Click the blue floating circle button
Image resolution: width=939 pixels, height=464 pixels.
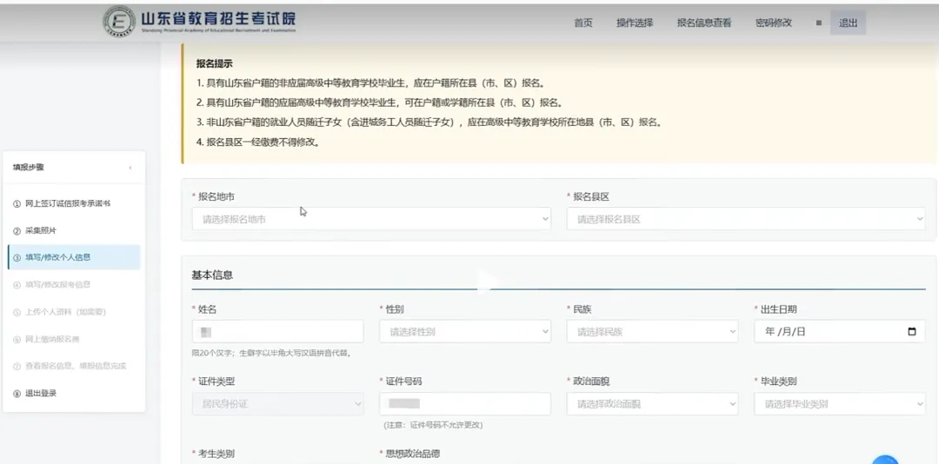pos(885,460)
